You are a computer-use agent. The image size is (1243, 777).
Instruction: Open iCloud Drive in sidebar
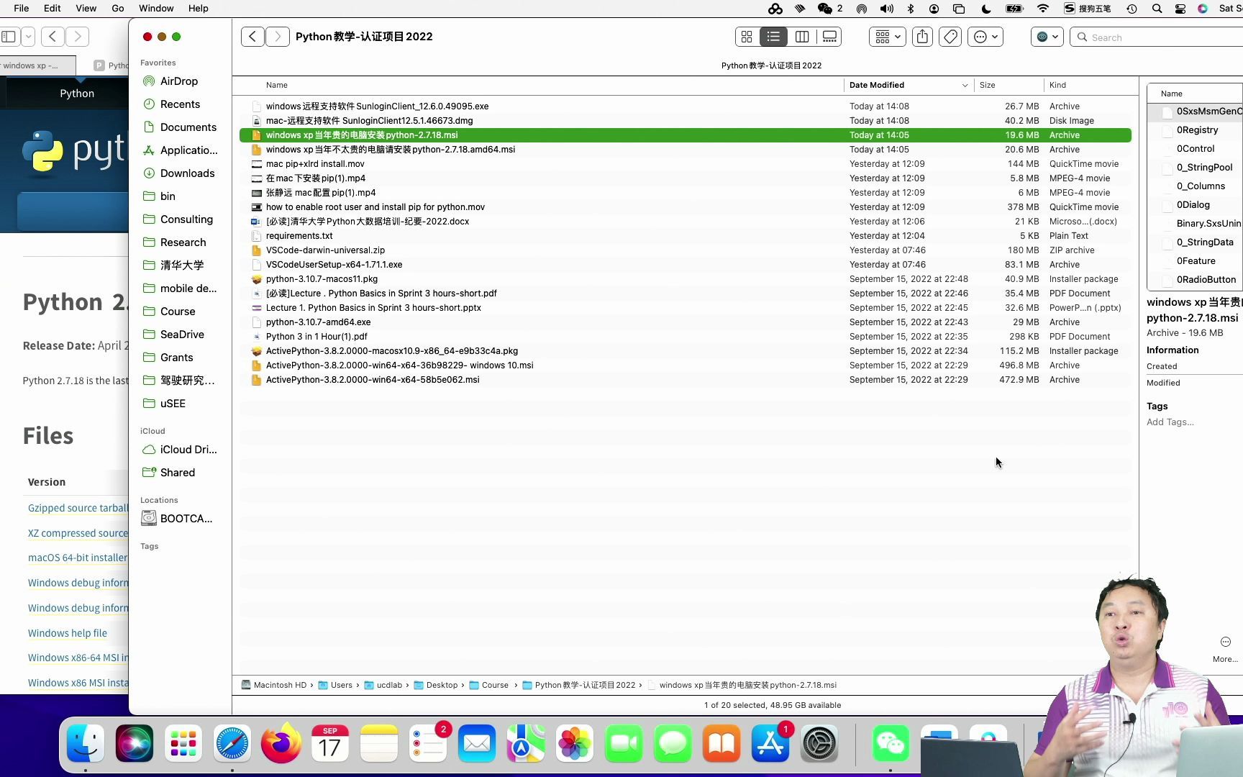pyautogui.click(x=188, y=450)
